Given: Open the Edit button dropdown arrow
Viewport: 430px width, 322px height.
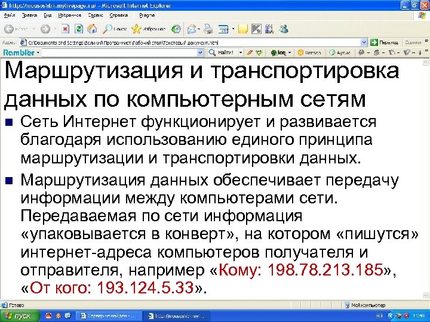Looking at the screenshot, I should click(x=233, y=29).
